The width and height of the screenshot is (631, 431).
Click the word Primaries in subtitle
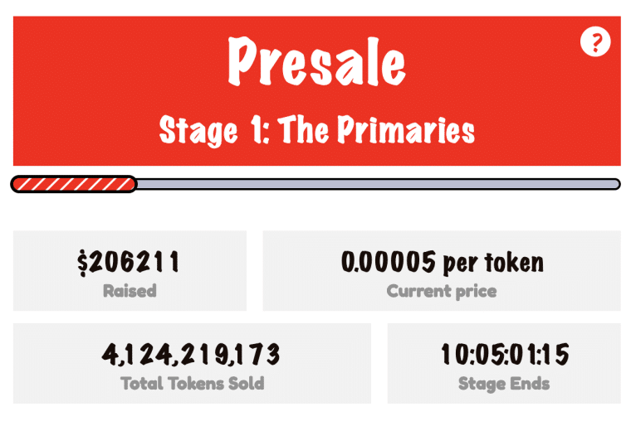click(x=406, y=130)
